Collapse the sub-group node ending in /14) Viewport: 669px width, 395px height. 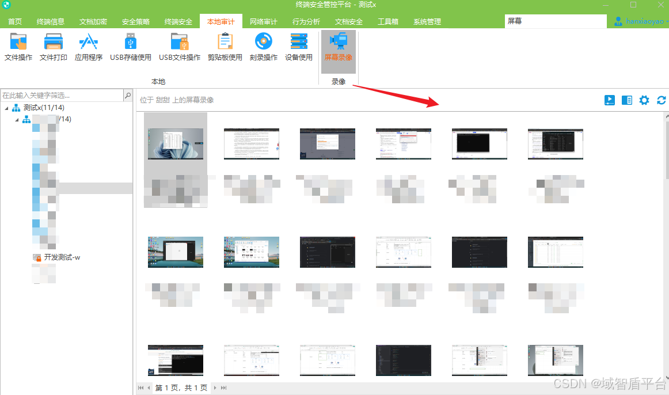pos(17,120)
